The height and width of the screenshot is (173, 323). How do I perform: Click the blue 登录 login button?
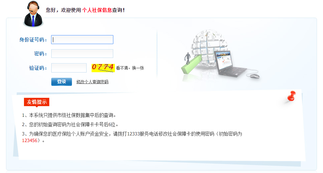tap(62, 82)
